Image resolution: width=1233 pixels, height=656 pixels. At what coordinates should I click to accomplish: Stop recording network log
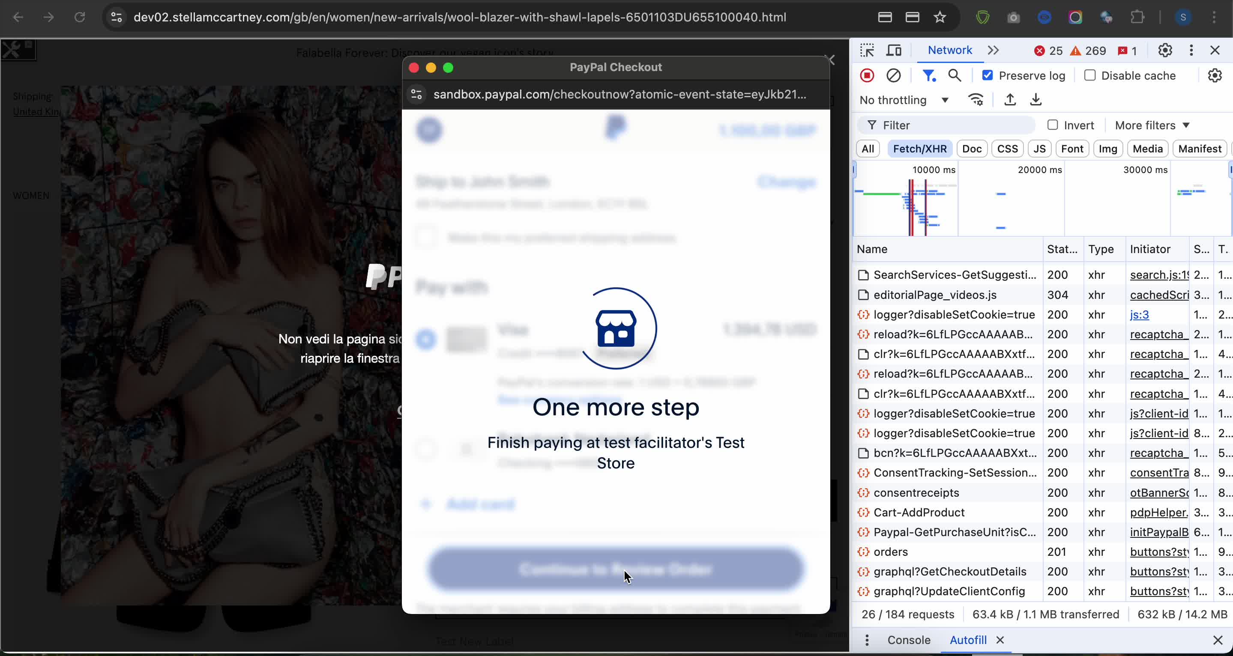tap(867, 76)
